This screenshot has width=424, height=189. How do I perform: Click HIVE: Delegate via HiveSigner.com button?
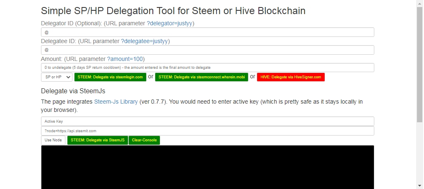coord(291,77)
